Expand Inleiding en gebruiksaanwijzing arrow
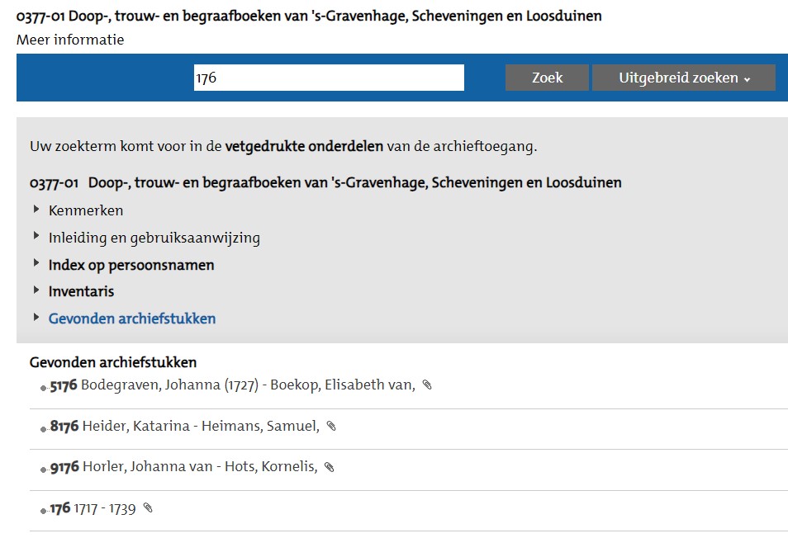Screen dimensions: 788x538 click(x=36, y=236)
